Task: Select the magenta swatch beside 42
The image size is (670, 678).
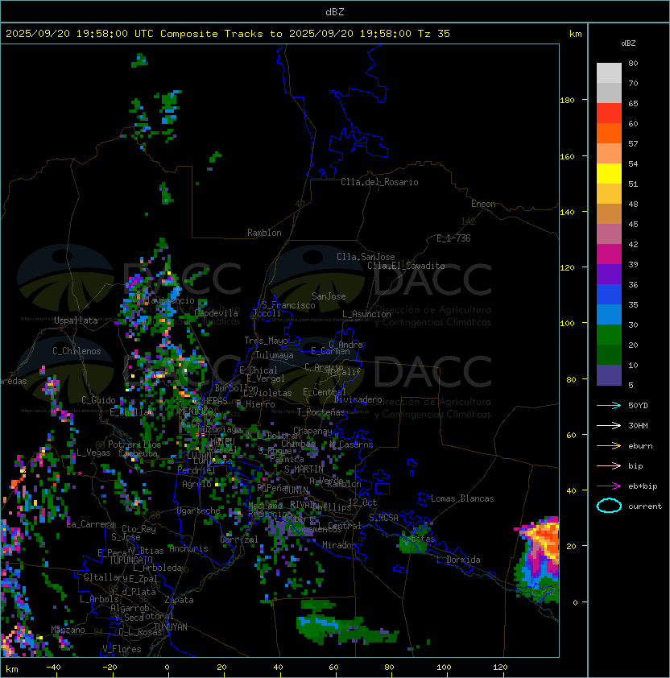Action: [609, 254]
